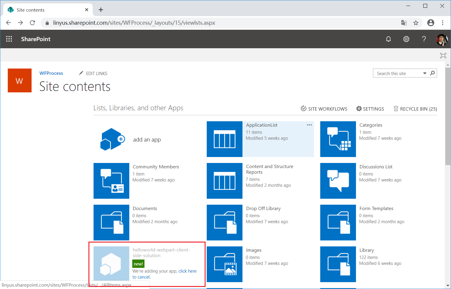Open the Discussions List tile icon
Image resolution: width=451 pixels, height=289 pixels.
[x=338, y=181]
